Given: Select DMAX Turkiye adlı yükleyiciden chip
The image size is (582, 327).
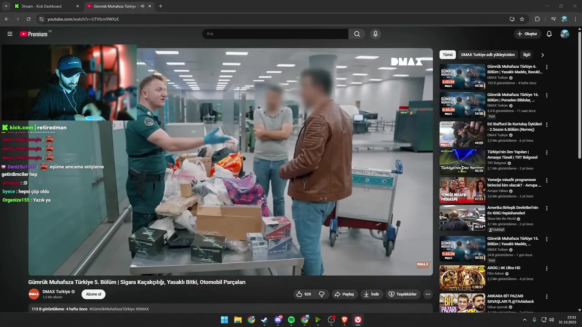Looking at the screenshot, I should [488, 55].
